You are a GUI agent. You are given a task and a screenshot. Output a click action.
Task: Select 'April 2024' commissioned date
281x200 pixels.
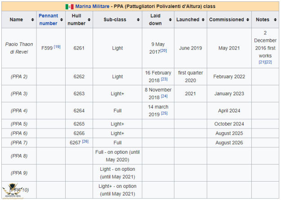[229, 111]
